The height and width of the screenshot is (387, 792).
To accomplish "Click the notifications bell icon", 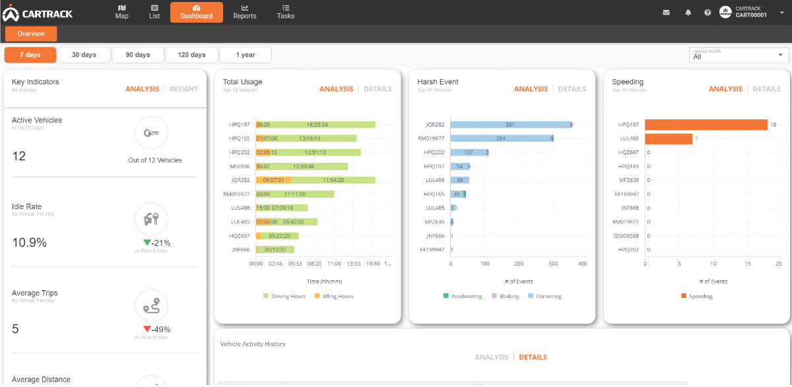I will pyautogui.click(x=688, y=13).
